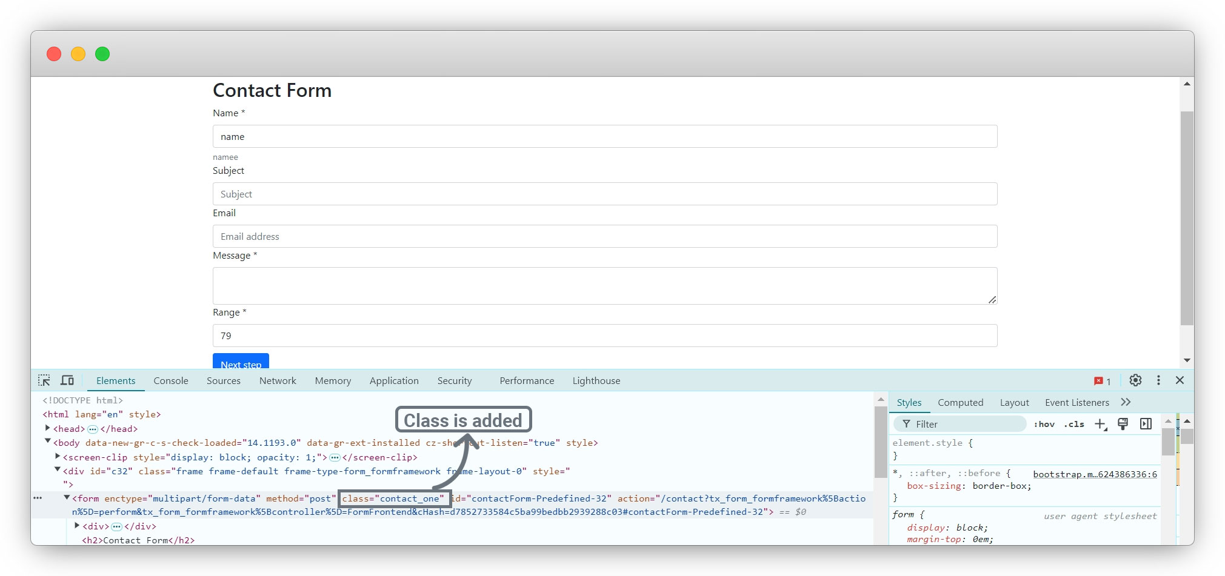The image size is (1225, 576).
Task: Open the DevTools three-dot menu
Action: 1158,380
